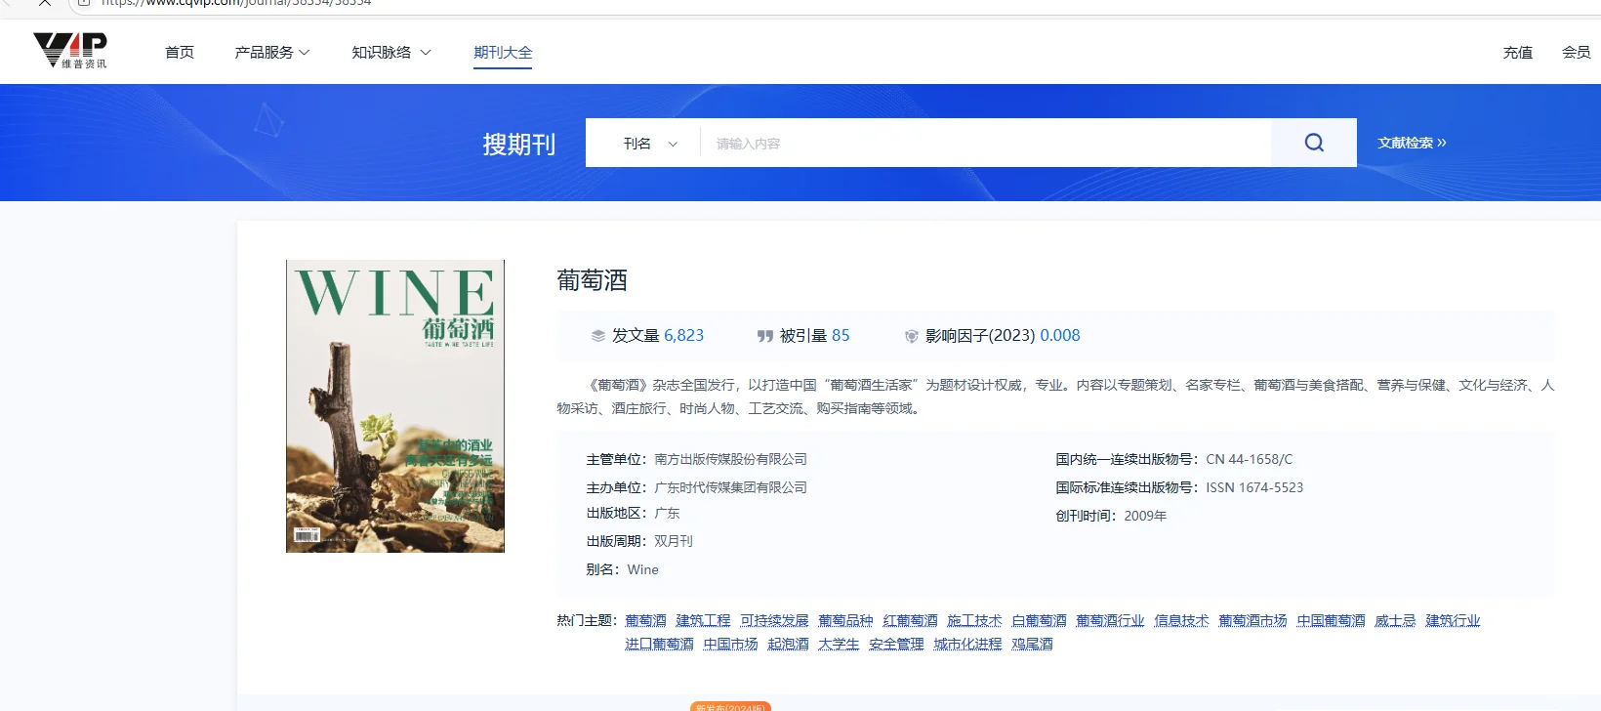
Task: Click the 85 citation count
Action: click(x=841, y=336)
